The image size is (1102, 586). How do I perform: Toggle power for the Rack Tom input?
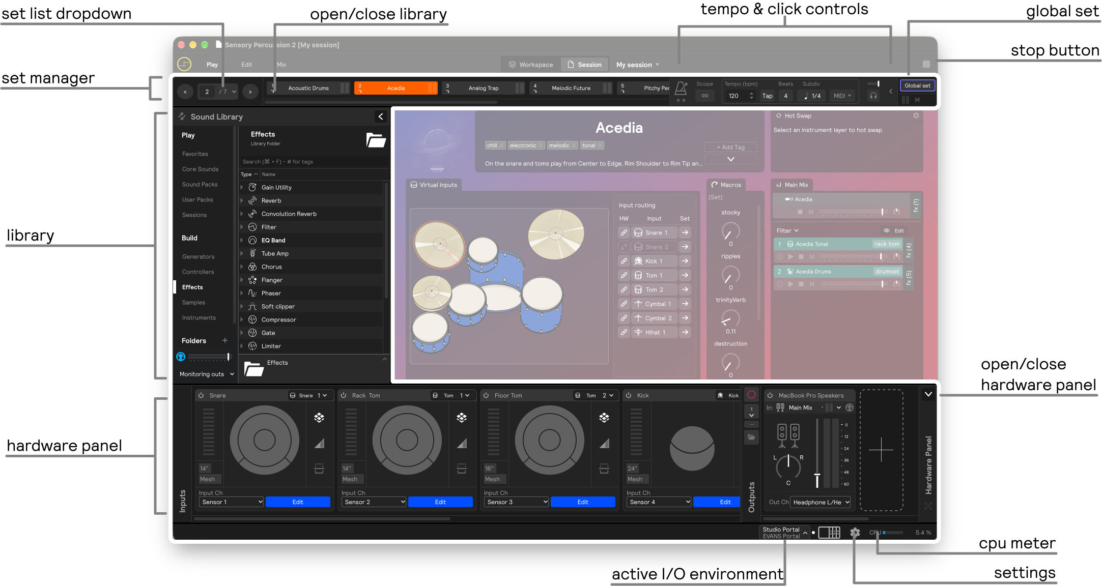[x=344, y=395]
